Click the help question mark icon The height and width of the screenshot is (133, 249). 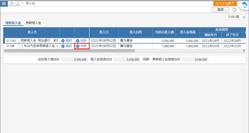[235, 10]
